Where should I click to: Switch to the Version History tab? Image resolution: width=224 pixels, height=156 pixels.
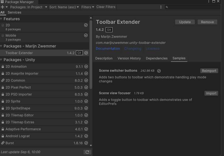coord(129,58)
